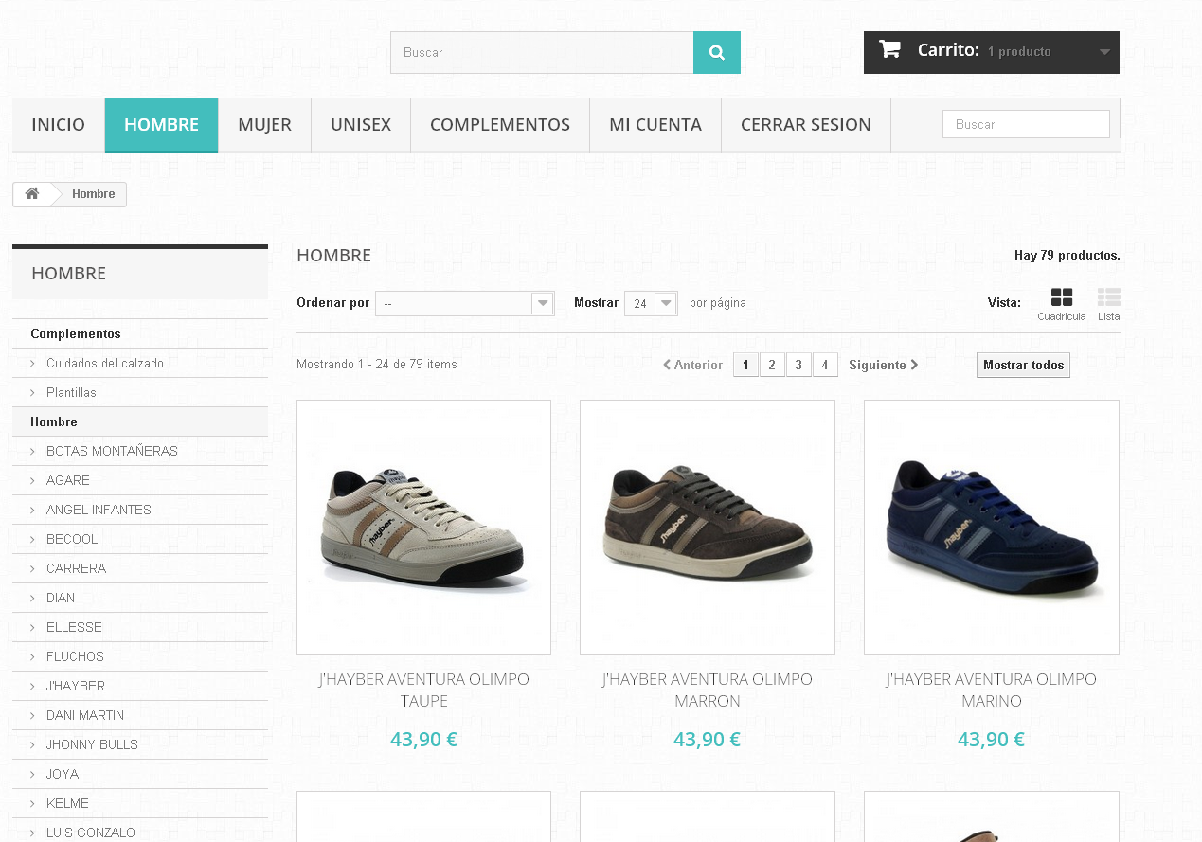
Task: Click J'HAYBER AVENTURA OLIMPO TAUPE title
Action: coord(423,690)
